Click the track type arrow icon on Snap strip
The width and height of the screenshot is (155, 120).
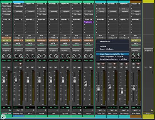[x=92, y=110]
